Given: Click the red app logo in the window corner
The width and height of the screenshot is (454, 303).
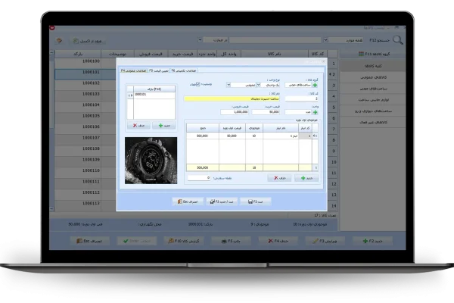Looking at the screenshot, I should [52, 28].
